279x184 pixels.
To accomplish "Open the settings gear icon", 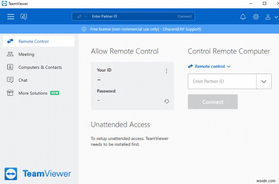I will [256, 16].
